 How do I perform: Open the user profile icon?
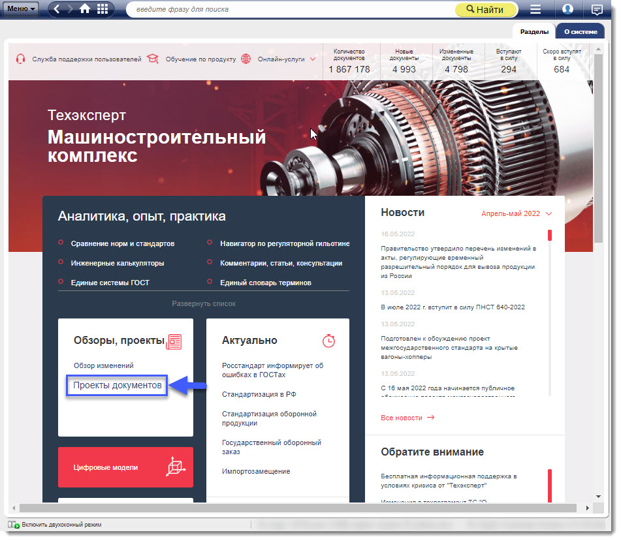(567, 9)
